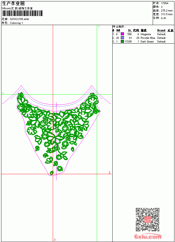The height and width of the screenshot is (242, 175).
Task: Pick the Dark Green color swatch
Action: point(122,41)
